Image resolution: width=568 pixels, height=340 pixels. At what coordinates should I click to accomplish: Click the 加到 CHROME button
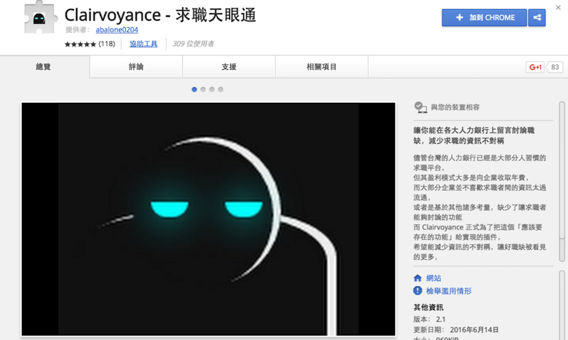pos(484,18)
